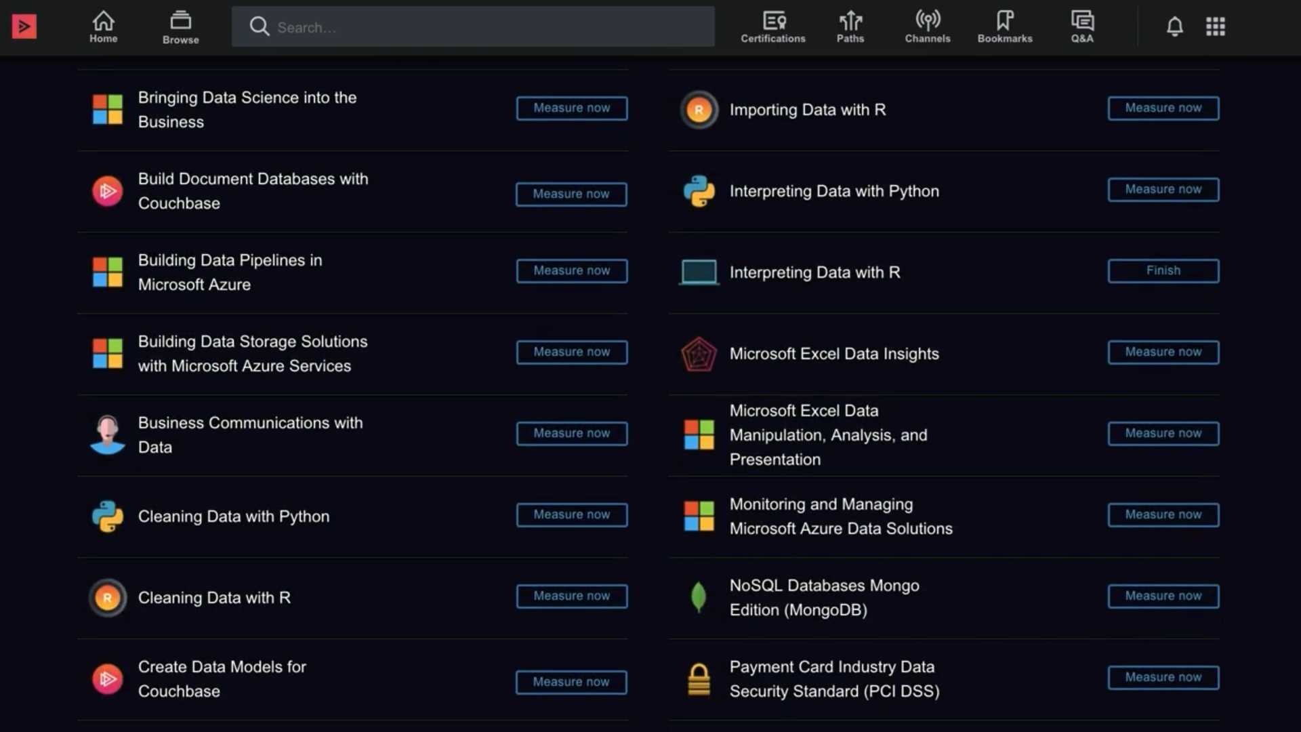Viewport: 1301px width, 732px height.
Task: Open 'Interpreting Data with R' title
Action: pos(815,272)
